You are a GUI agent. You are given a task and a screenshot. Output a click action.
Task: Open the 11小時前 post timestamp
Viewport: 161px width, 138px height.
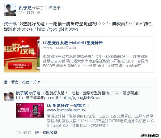(x=26, y=13)
